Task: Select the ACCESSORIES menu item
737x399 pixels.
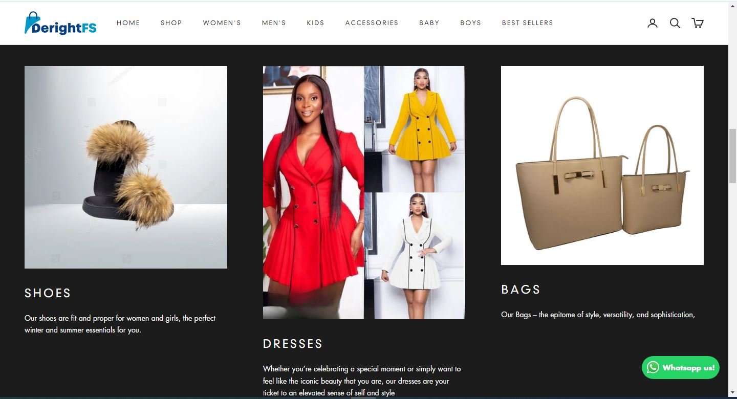Action: coord(372,23)
